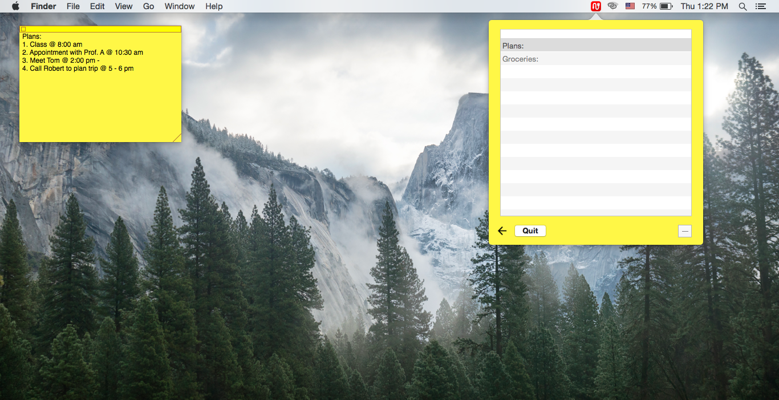Click "Call Robert to plan trip" line

click(x=78, y=68)
